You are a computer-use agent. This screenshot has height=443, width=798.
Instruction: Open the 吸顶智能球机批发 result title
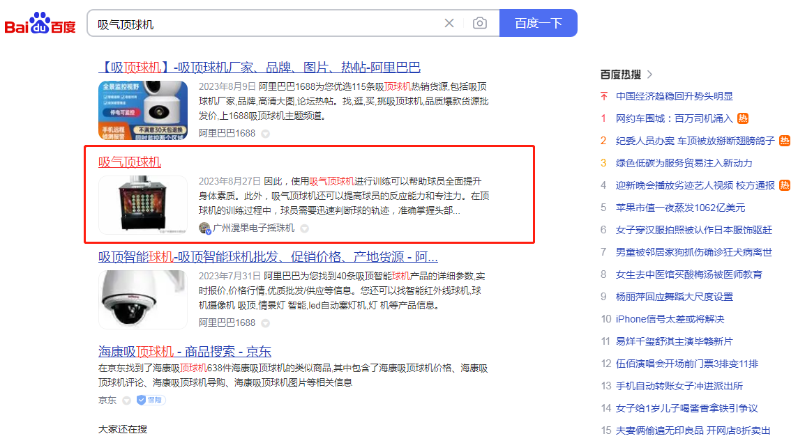pos(268,256)
